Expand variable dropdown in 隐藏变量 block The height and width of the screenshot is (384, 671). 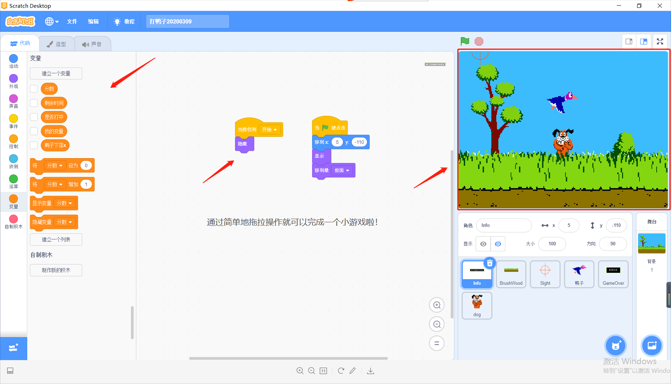(64, 222)
